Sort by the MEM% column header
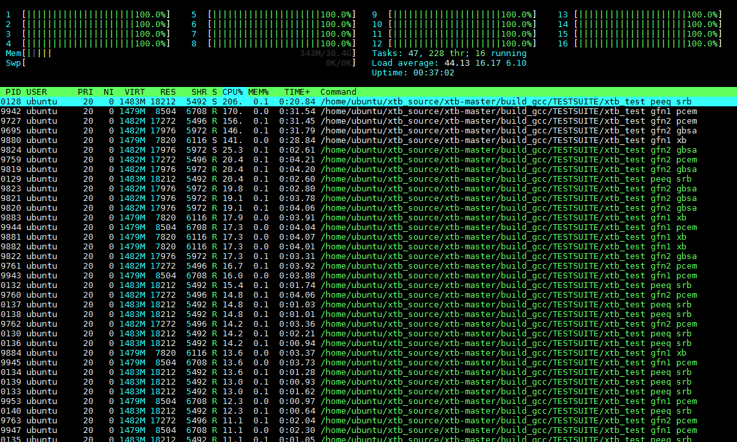Image resolution: width=737 pixels, height=442 pixels. tap(259, 92)
